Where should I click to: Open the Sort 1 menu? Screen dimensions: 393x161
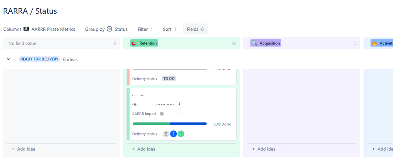point(170,29)
